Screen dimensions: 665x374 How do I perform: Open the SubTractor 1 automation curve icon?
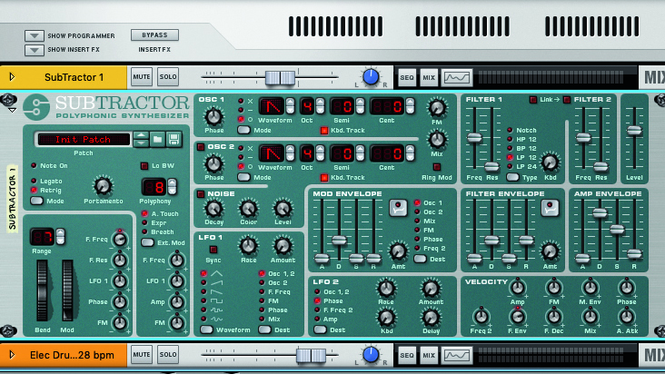coord(457,77)
